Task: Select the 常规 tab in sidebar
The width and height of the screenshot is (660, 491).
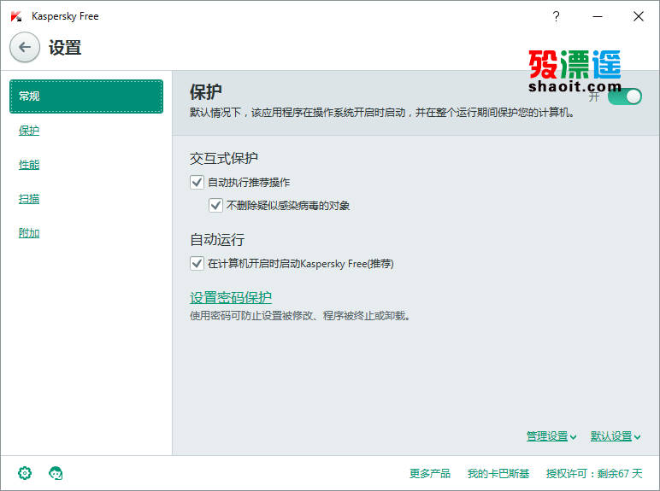Action: coord(86,96)
